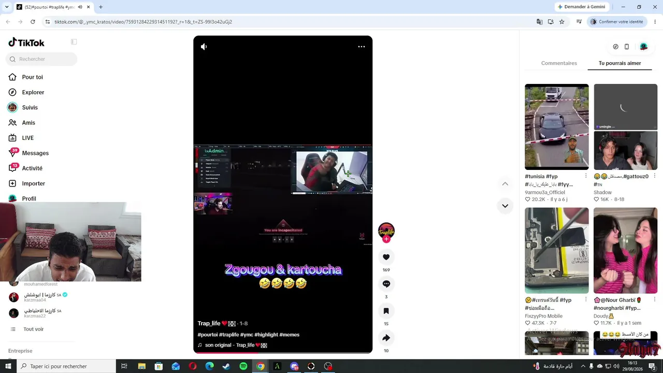Open the Importer upload page
Viewport: 663px width, 373px height.
33,183
